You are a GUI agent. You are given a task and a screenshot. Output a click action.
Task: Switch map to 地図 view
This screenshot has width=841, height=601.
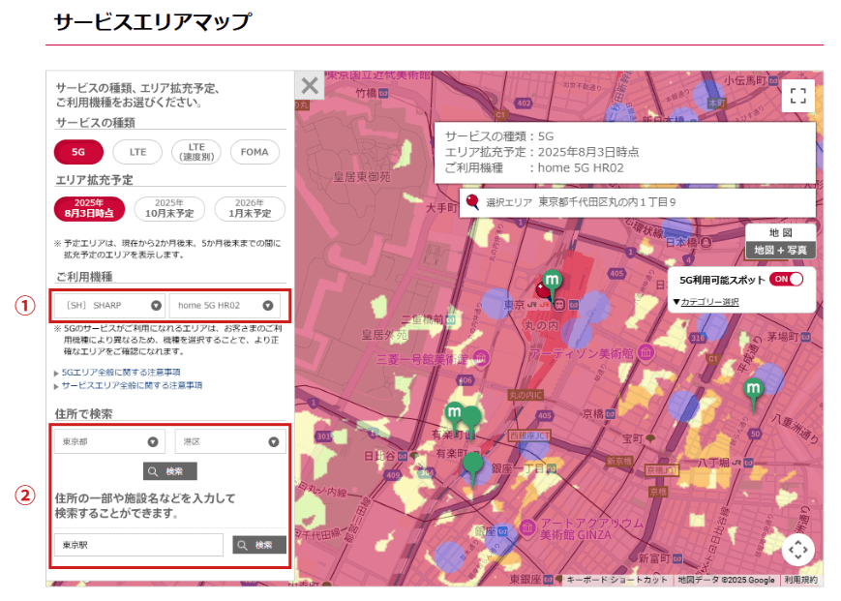780,232
